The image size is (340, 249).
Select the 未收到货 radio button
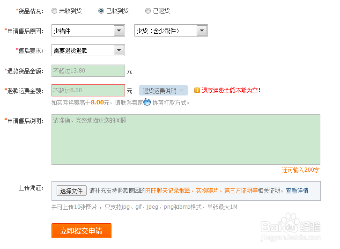pyautogui.click(x=54, y=11)
